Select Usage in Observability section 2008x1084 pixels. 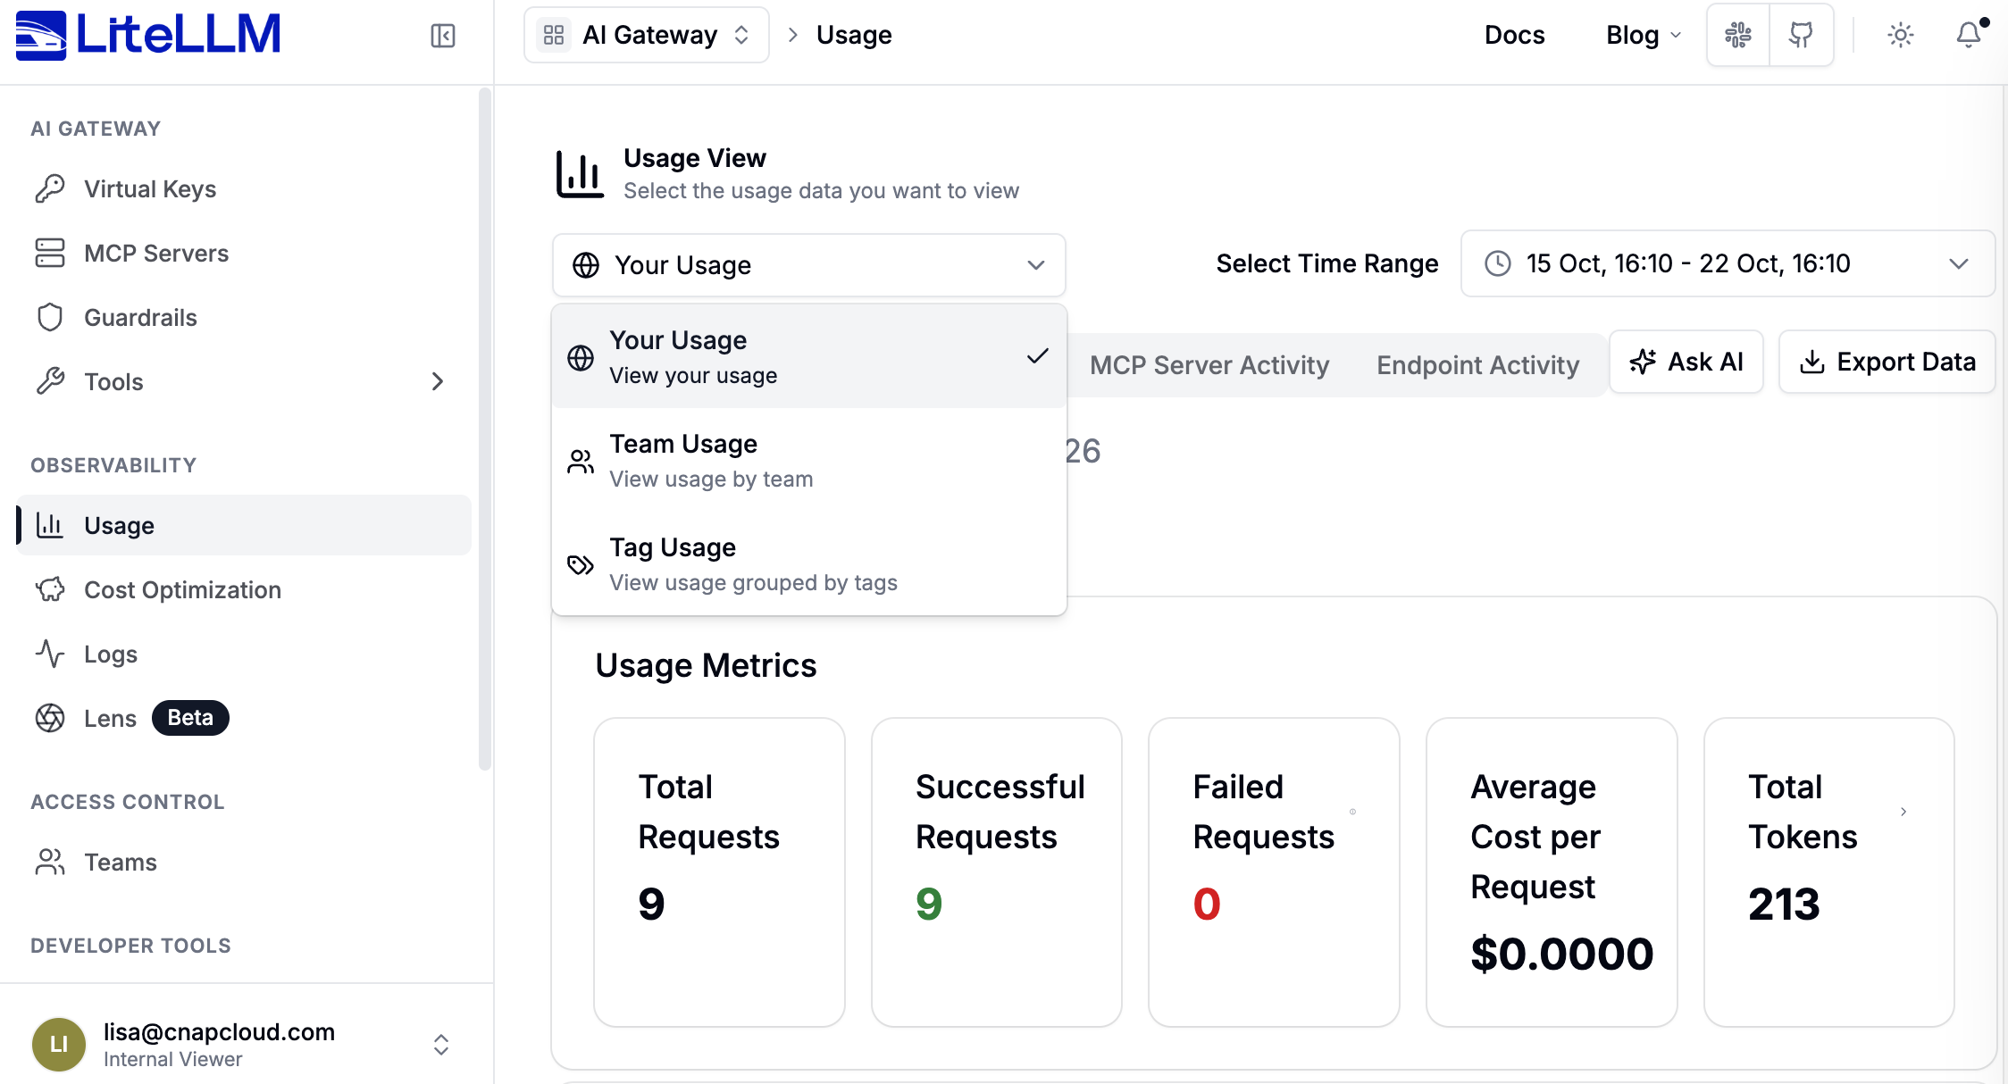point(243,525)
